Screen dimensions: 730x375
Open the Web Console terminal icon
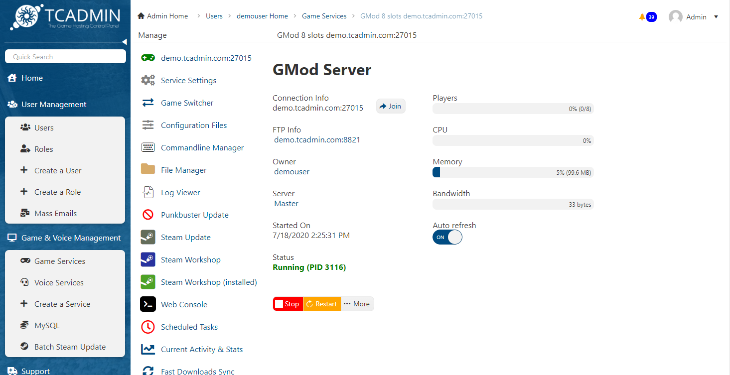pyautogui.click(x=148, y=304)
